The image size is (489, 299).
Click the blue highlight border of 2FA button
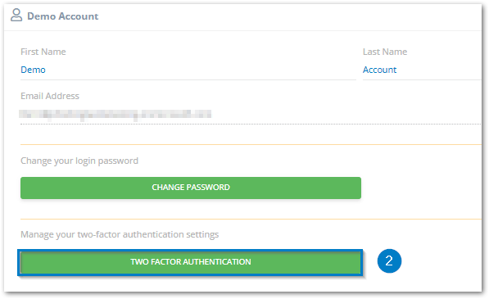click(190, 251)
